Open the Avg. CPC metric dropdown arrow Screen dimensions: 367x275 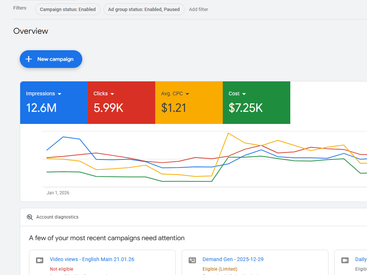tap(187, 94)
